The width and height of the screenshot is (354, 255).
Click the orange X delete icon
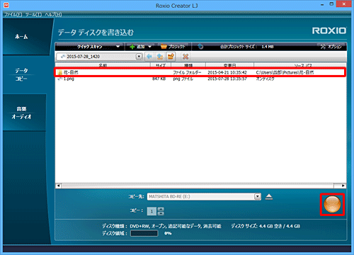point(185,57)
